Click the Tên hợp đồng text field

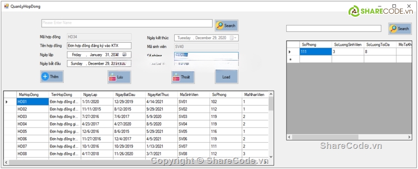[99, 46]
